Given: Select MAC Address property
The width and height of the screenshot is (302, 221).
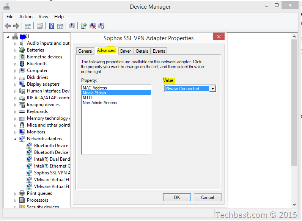Looking at the screenshot, I should tap(116, 88).
